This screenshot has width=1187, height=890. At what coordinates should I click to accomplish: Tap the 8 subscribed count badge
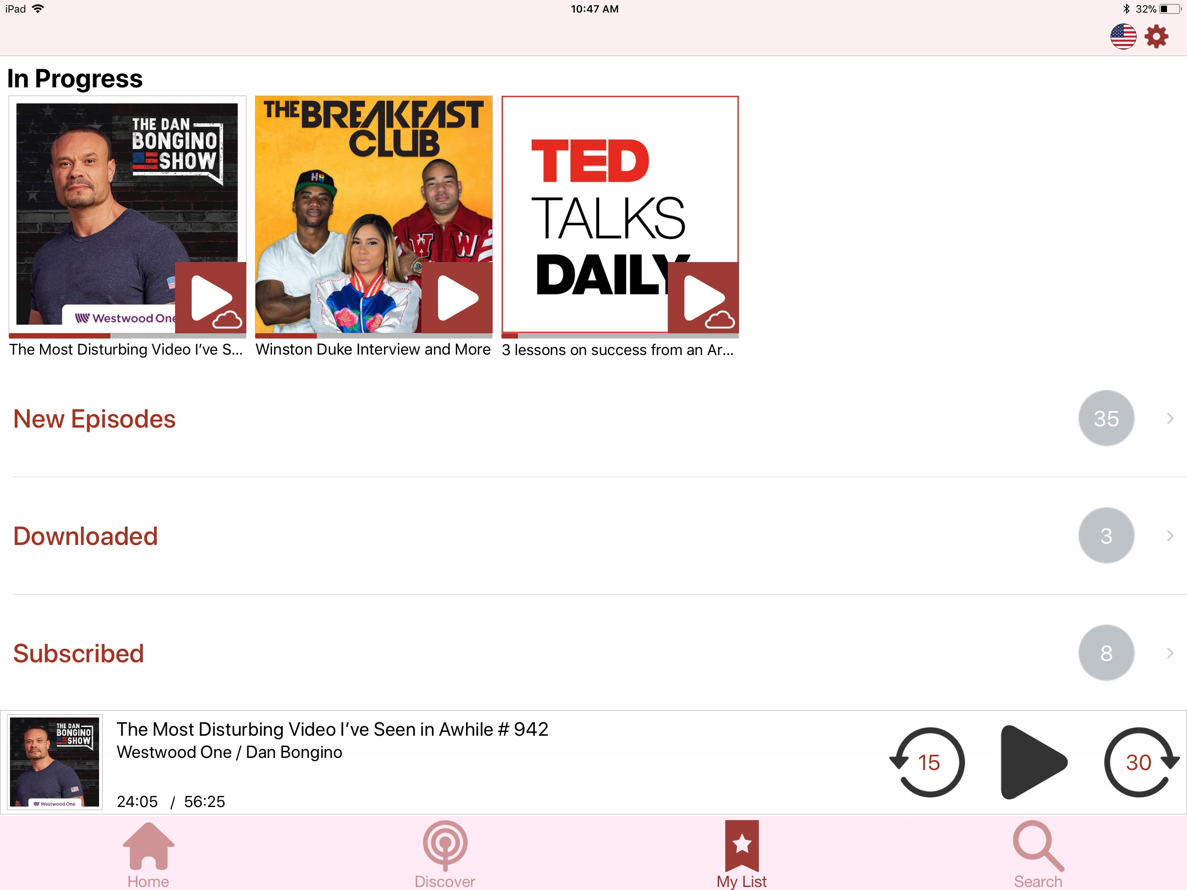tap(1106, 653)
